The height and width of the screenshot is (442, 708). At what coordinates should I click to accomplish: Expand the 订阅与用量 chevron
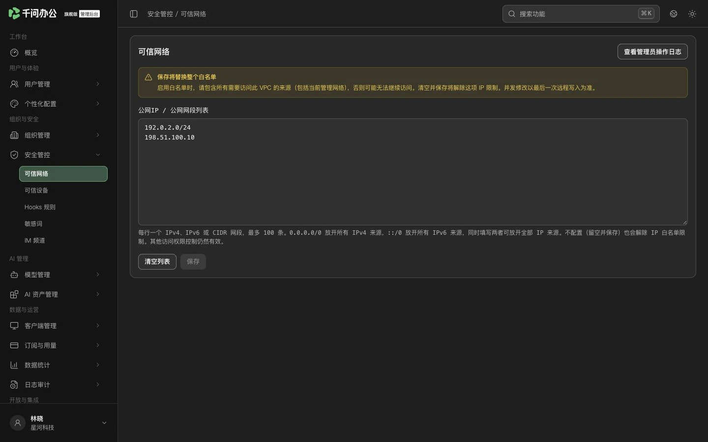click(x=98, y=345)
